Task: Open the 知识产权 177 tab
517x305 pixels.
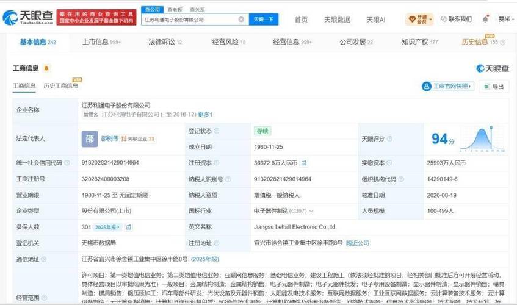Action: (x=420, y=42)
